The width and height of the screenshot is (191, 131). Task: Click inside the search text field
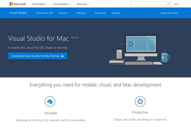click(x=148, y=4)
